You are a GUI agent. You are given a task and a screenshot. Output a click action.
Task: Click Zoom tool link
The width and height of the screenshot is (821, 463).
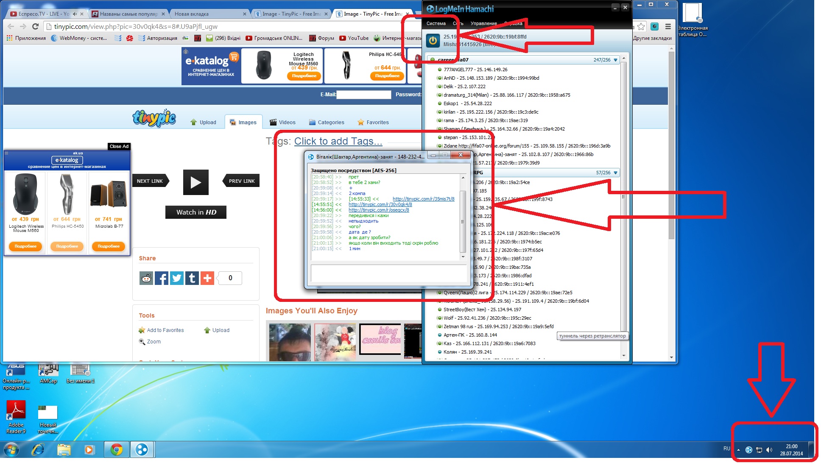point(150,342)
